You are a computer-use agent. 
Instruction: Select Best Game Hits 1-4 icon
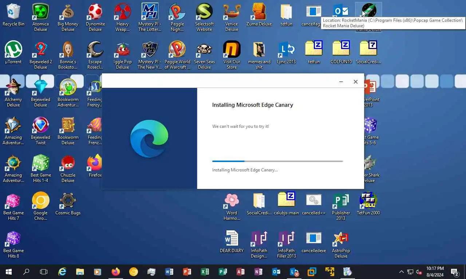pos(40,169)
